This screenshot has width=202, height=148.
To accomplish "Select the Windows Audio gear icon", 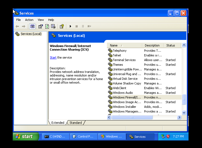I will [110, 92].
